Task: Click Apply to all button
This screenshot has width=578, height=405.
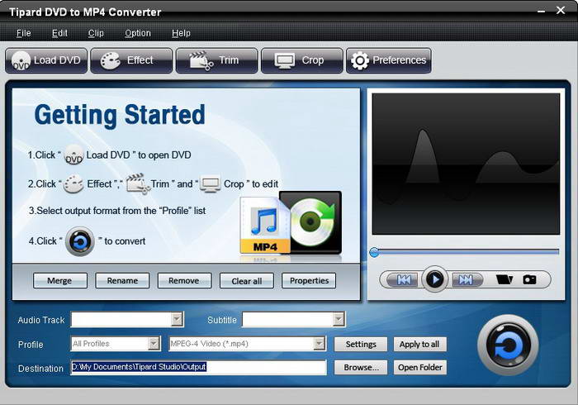Action: (419, 345)
